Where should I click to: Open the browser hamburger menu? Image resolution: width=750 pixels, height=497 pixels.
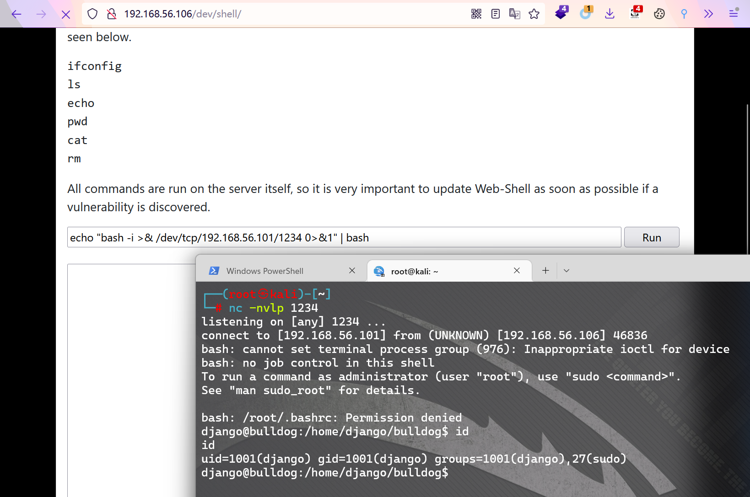734,14
